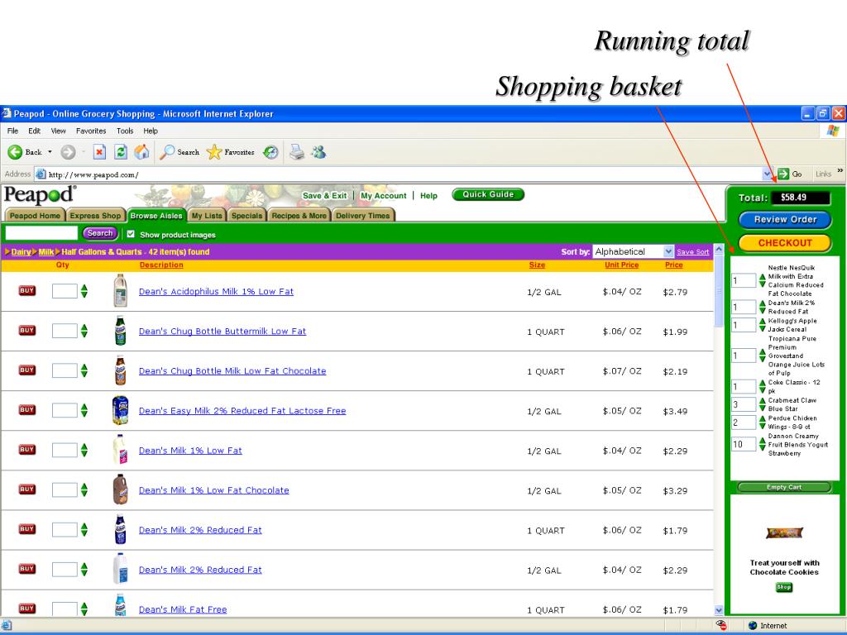
Task: Open the Sort by Alphabetical dropdown
Action: (633, 251)
